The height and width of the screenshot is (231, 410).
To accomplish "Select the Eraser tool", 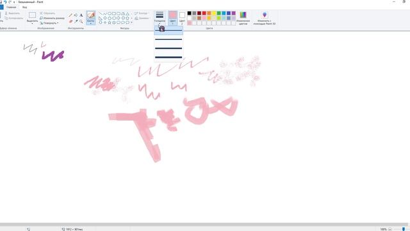I will tap(70, 21).
